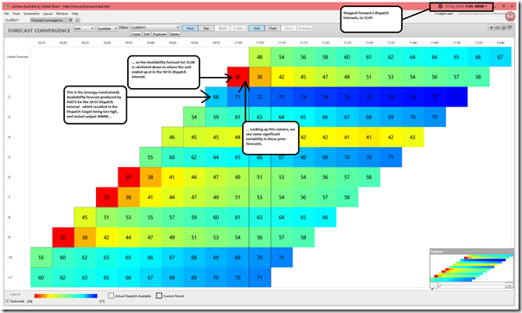Screen dimensions: 522x313
Task: Click the ez2view app logo in title bar
Action: [x=7, y=6]
